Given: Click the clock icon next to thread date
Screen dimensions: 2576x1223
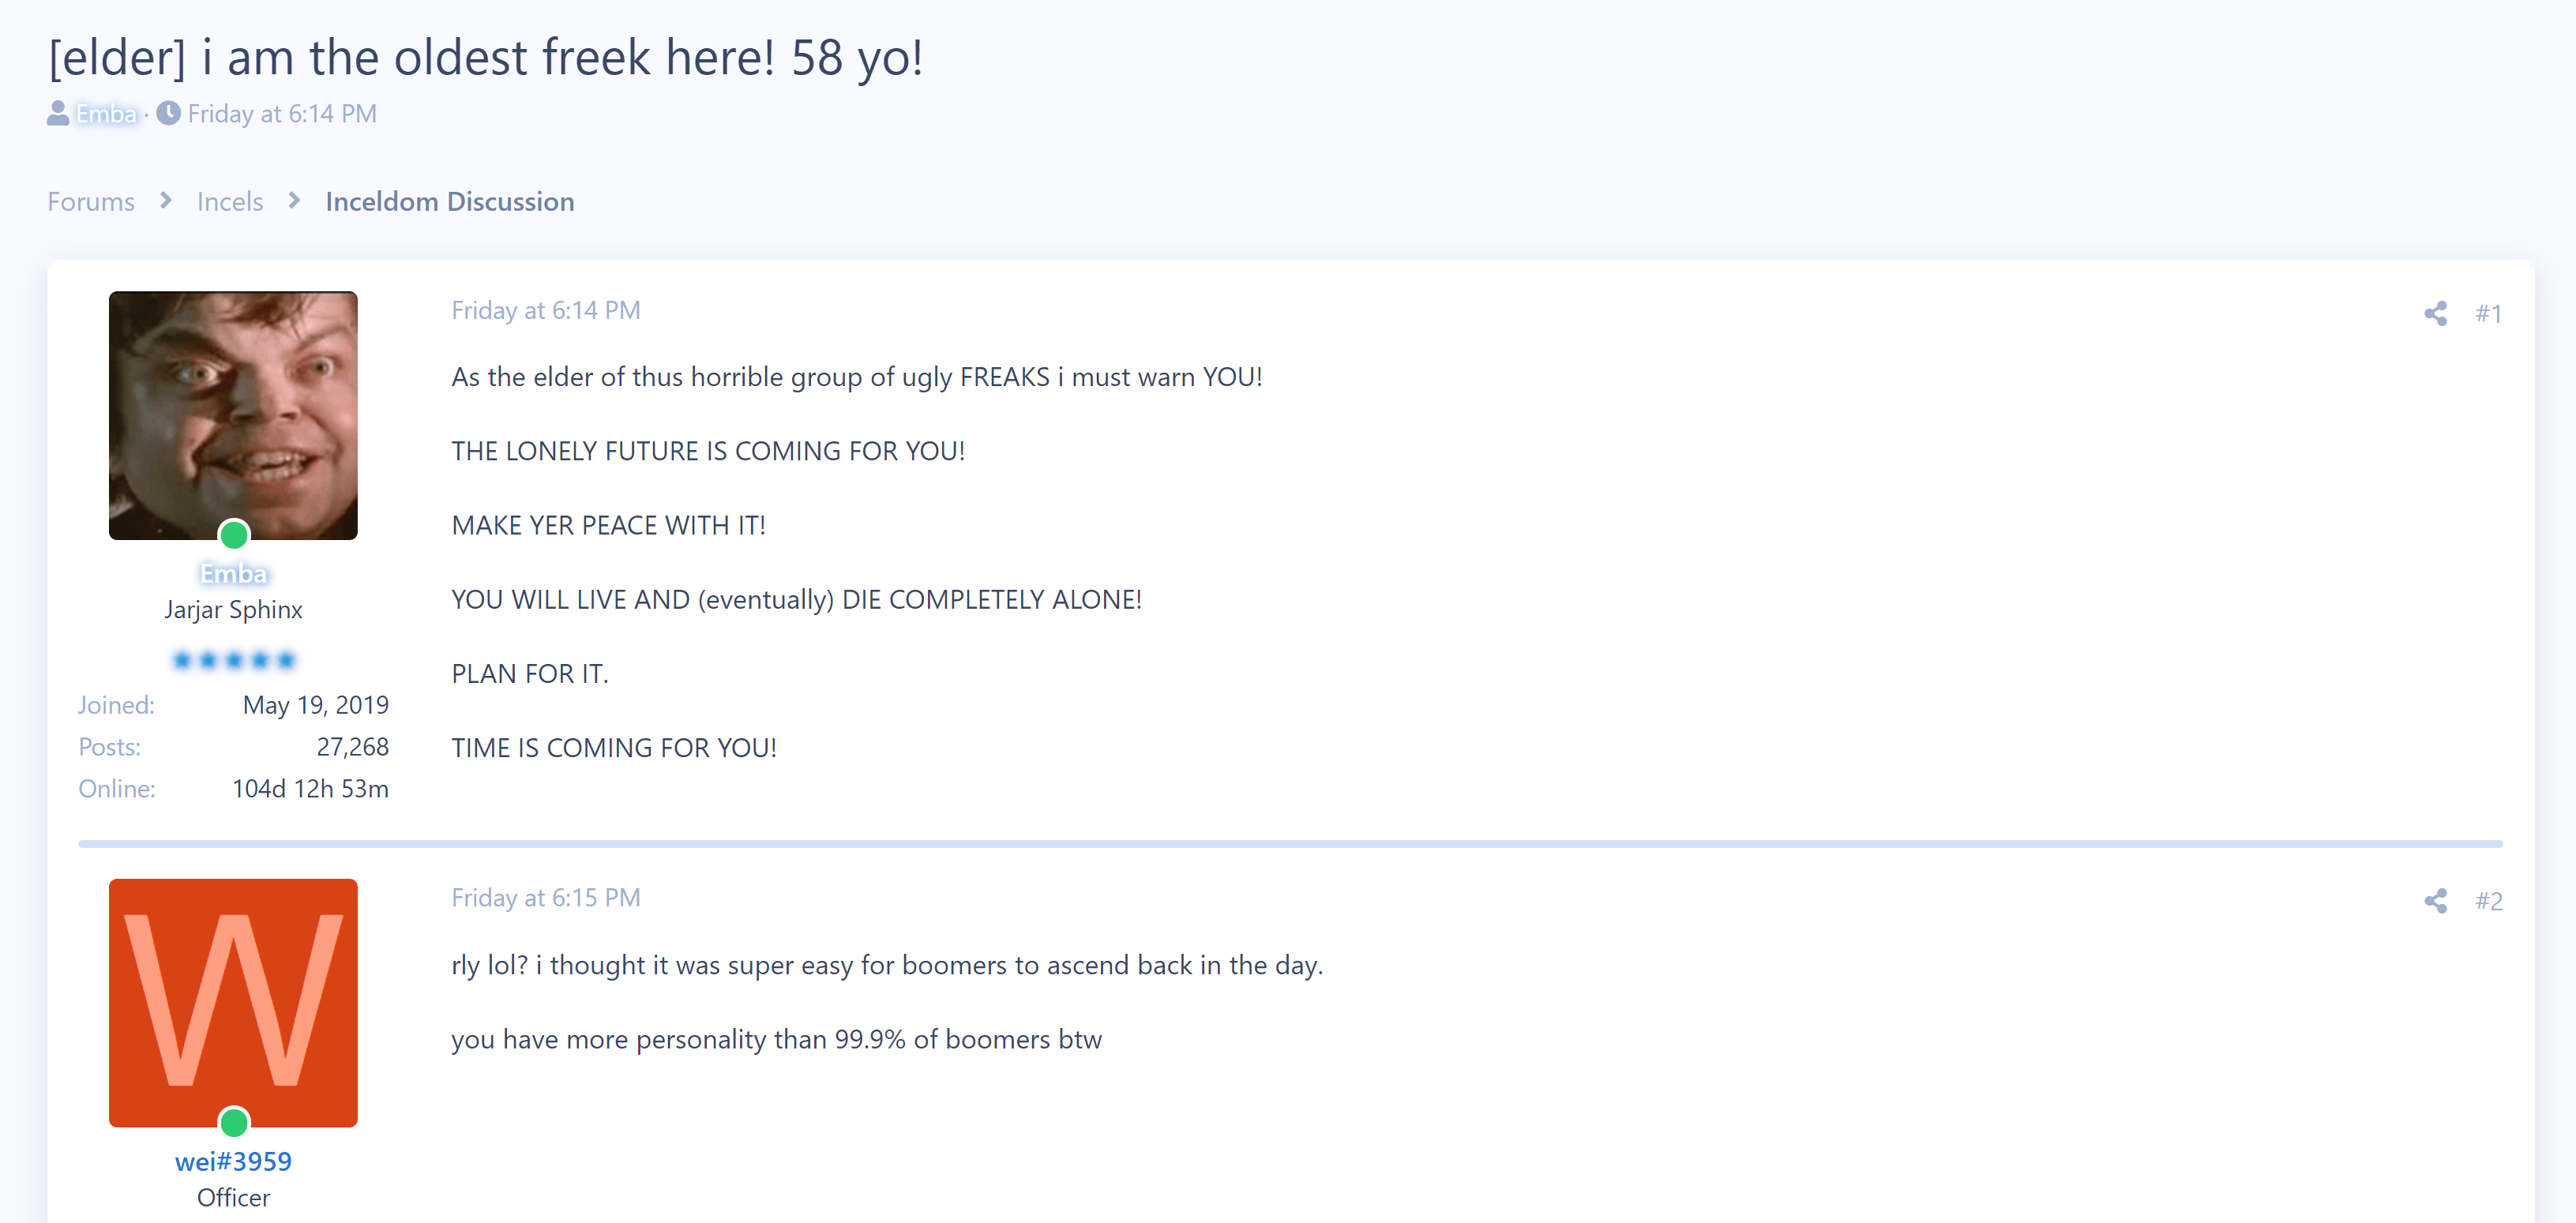Looking at the screenshot, I should (169, 114).
